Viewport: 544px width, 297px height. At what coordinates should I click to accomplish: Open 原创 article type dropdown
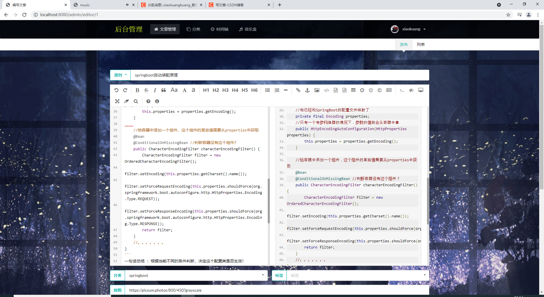[120, 75]
